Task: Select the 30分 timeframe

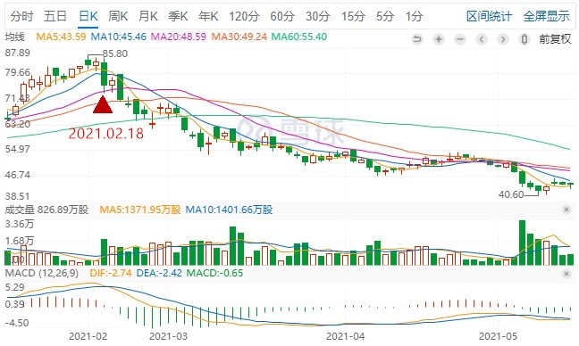Action: (318, 16)
